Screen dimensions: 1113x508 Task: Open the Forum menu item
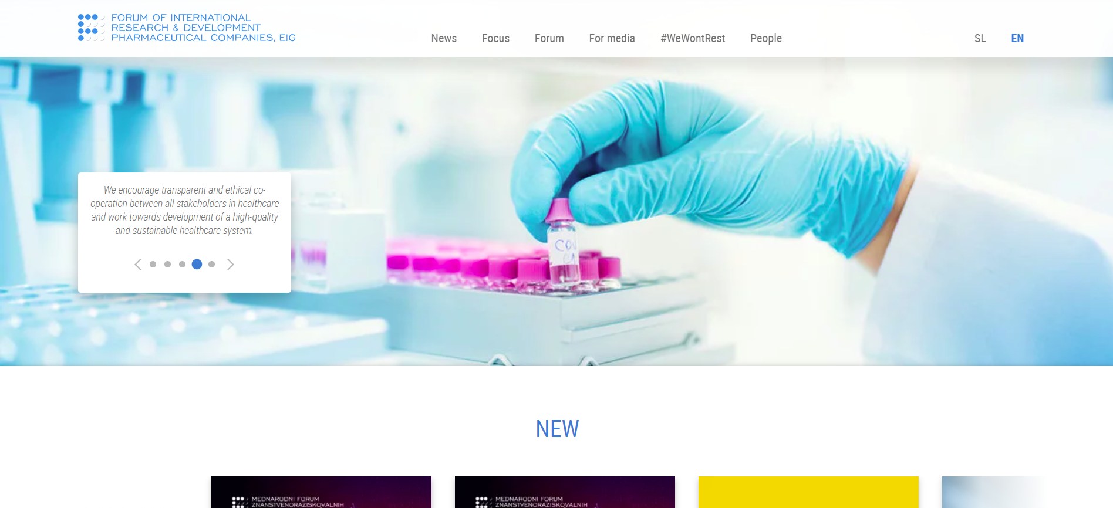(549, 38)
